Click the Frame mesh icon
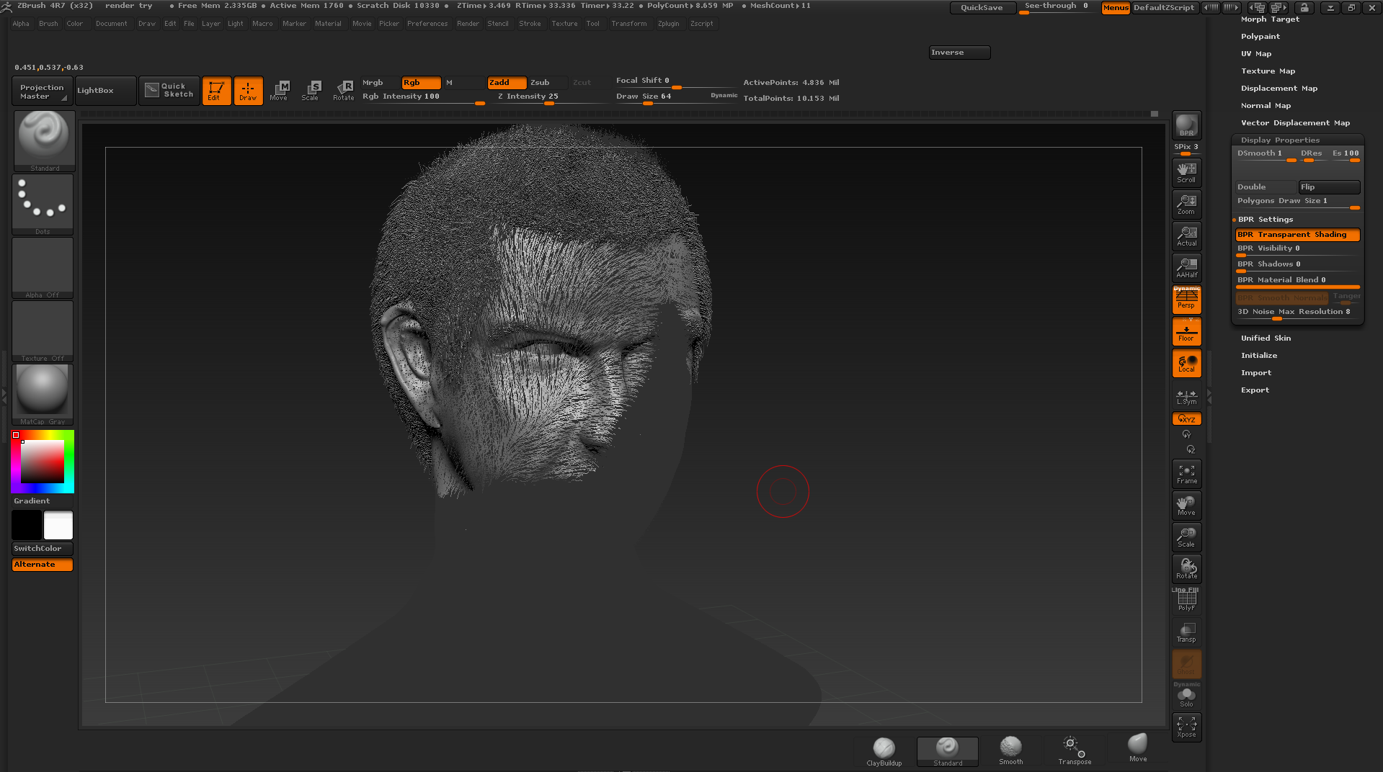Image resolution: width=1383 pixels, height=772 pixels. [1186, 474]
